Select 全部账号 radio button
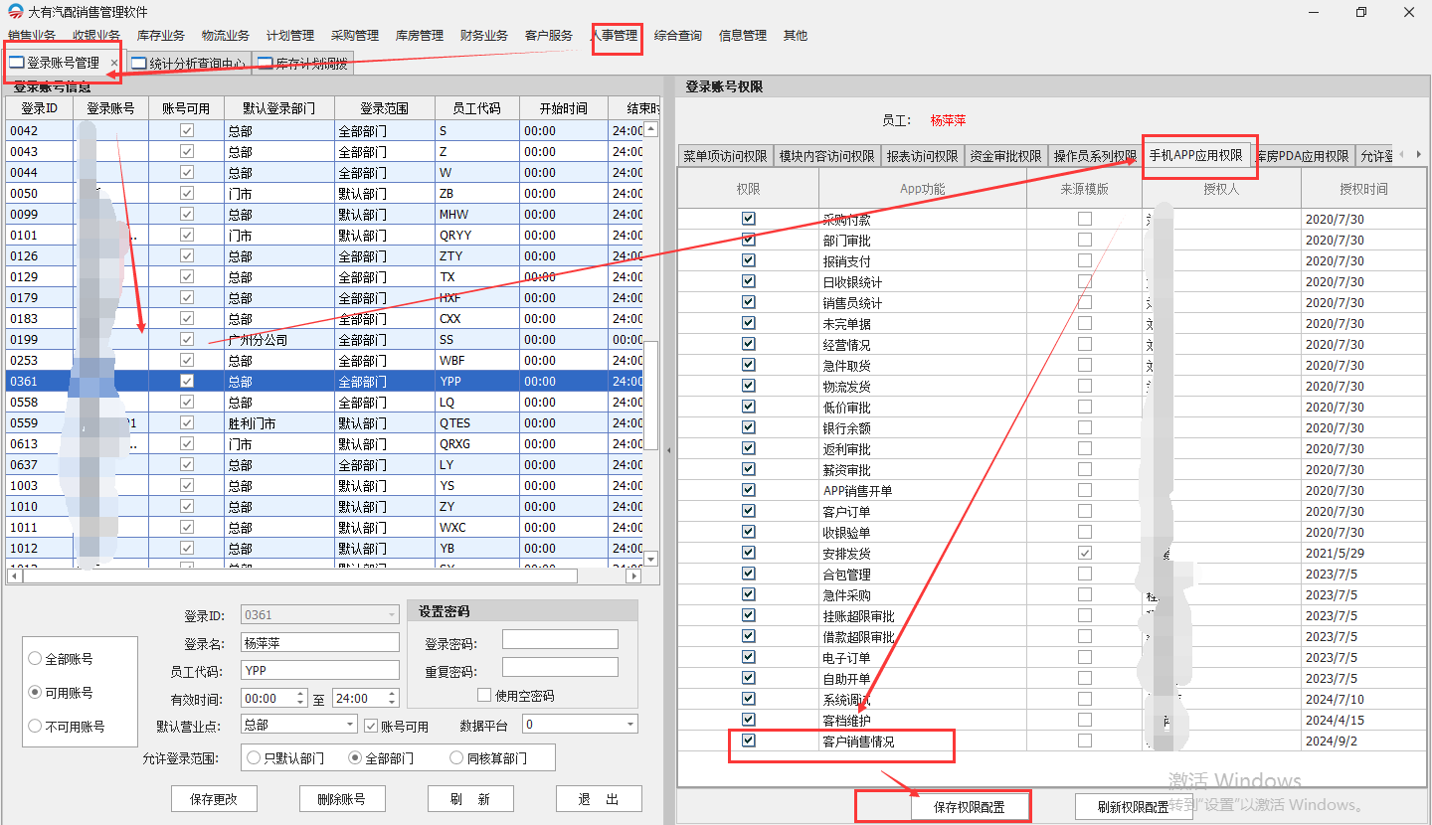 tap(36, 658)
